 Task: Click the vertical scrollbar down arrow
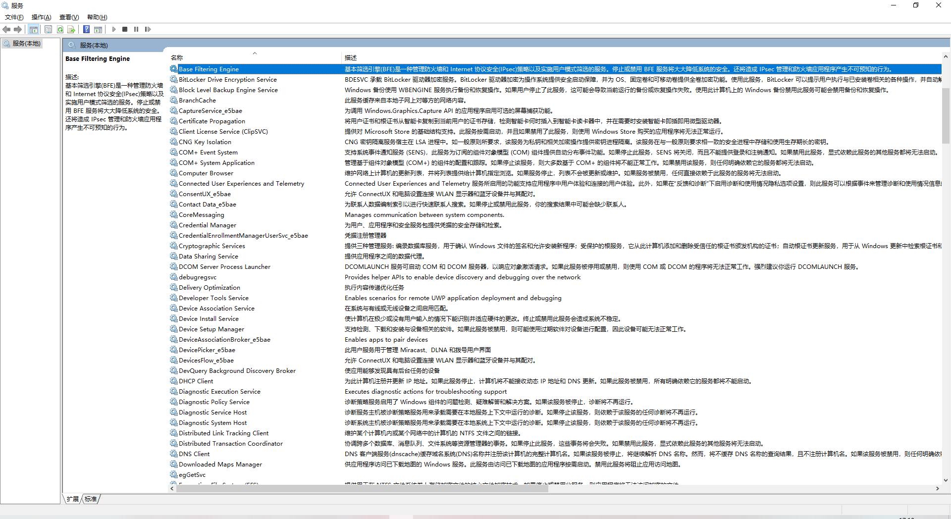[x=946, y=480]
